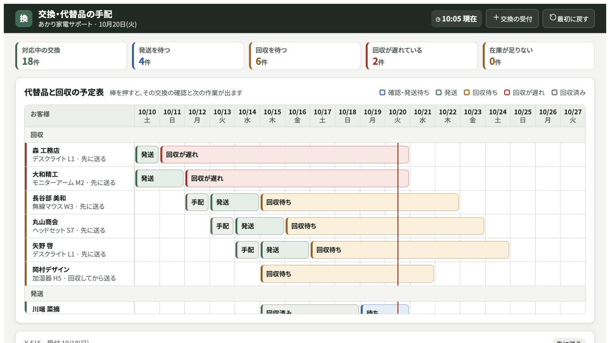Click the 換 app logo icon

(24, 19)
